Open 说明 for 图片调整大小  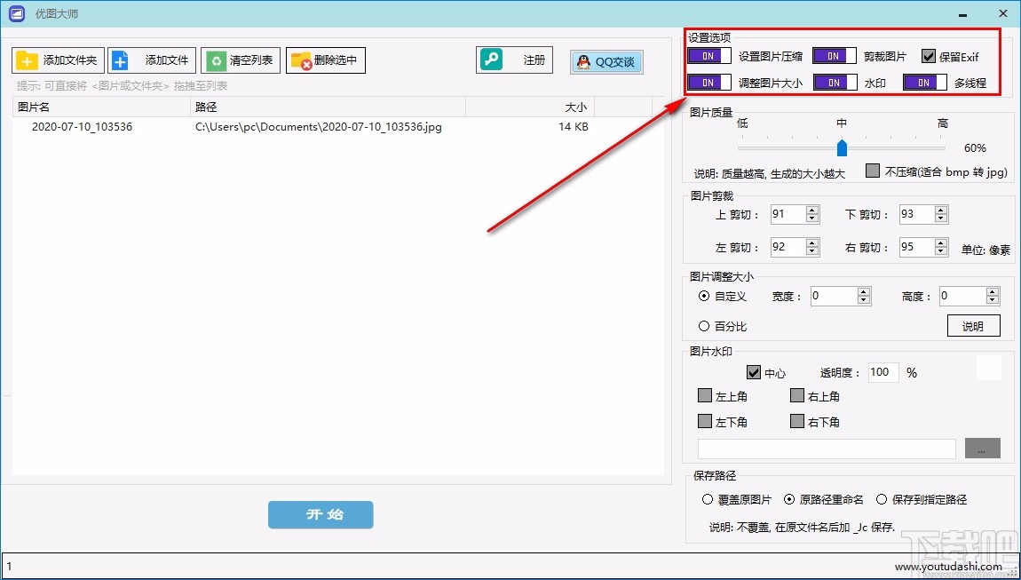[974, 325]
